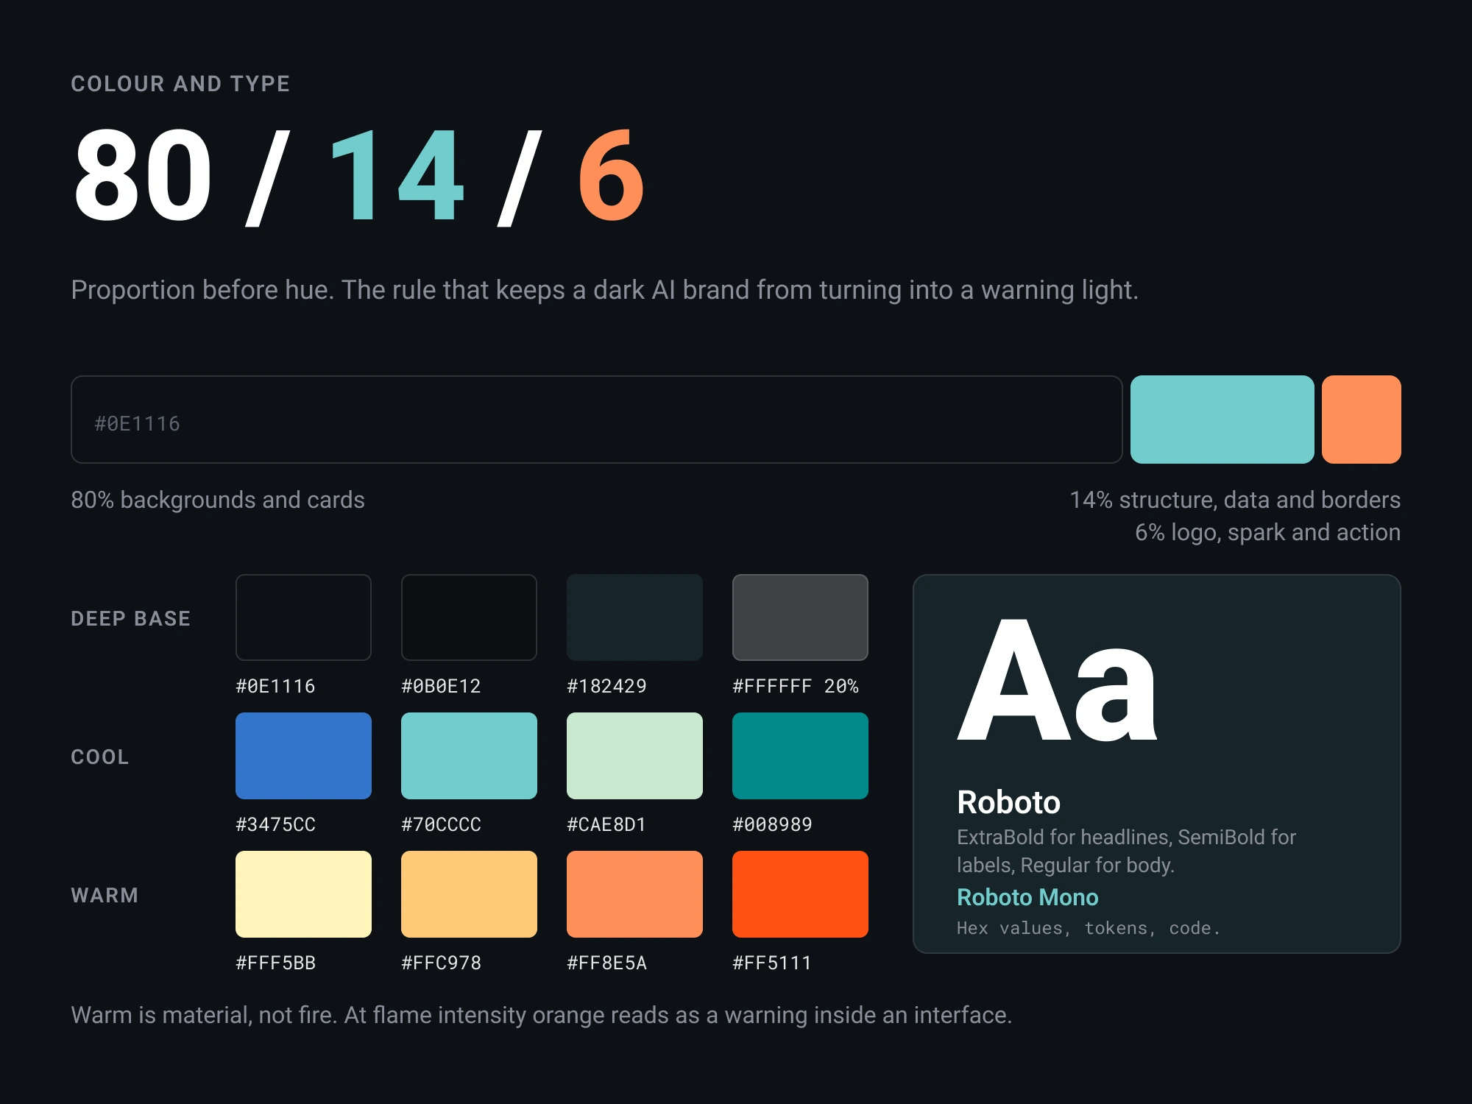Viewport: 1472px width, 1104px height.
Task: Select the #FFFFFF 20% grey swatch
Action: pos(800,618)
